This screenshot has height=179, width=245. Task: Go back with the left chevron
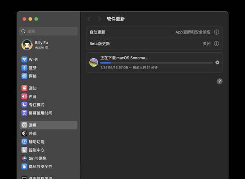89,19
